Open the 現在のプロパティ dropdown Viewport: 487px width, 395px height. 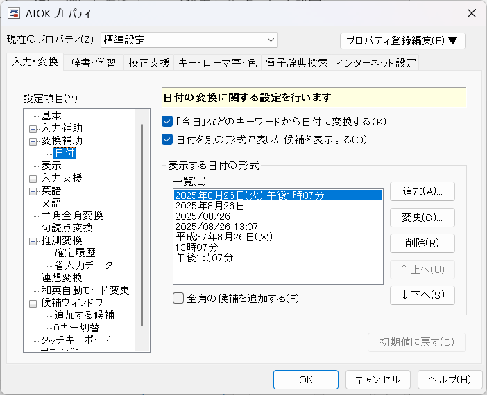189,40
